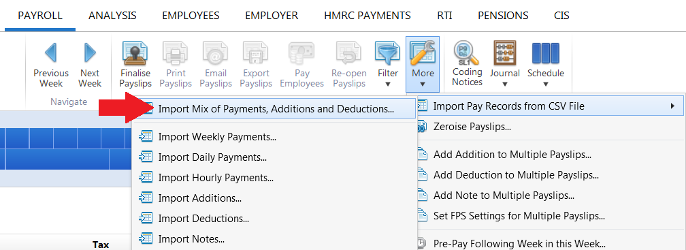
Task: Click the Pay Employees icon
Action: coord(302,53)
